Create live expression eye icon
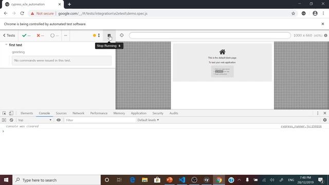 pyautogui.click(x=59, y=120)
